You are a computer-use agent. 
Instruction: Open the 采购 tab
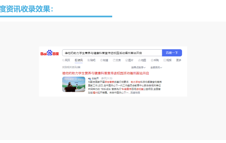[155, 60]
